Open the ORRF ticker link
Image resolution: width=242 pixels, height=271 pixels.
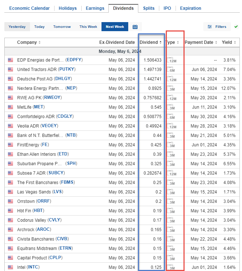[x=43, y=201]
